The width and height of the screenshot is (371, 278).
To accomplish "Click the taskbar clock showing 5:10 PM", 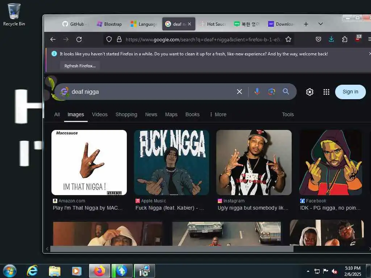I will coord(353,271).
